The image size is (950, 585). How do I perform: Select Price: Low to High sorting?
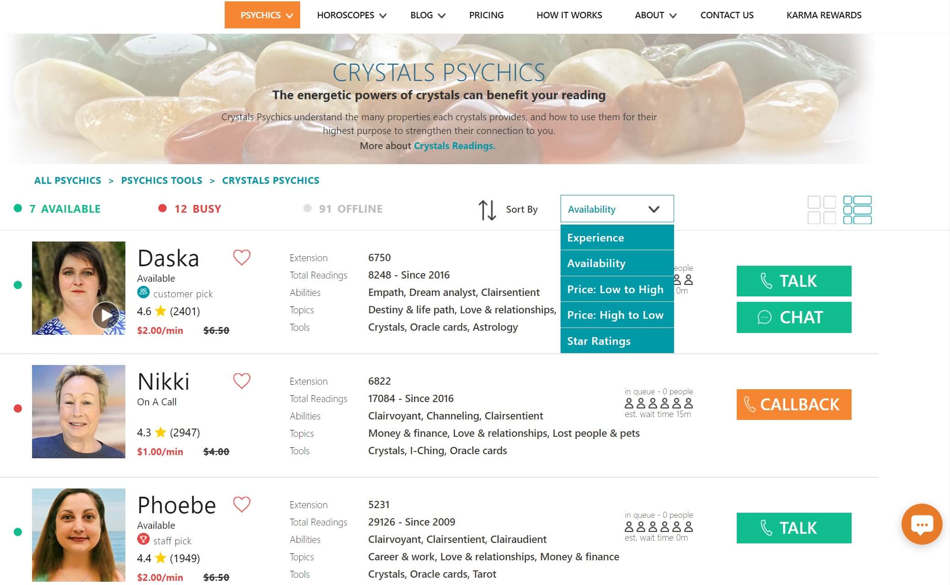(x=616, y=289)
